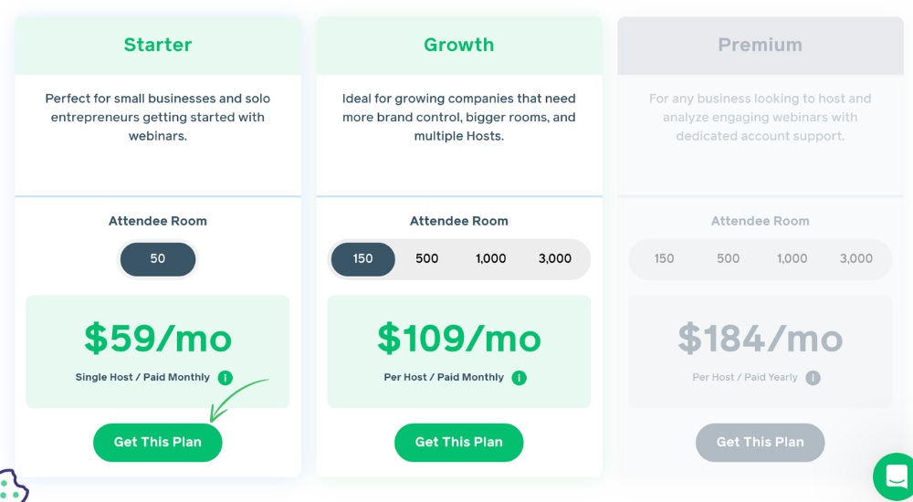This screenshot has width=913, height=502.
Task: Select 500 attendees on Premium plan
Action: click(728, 259)
